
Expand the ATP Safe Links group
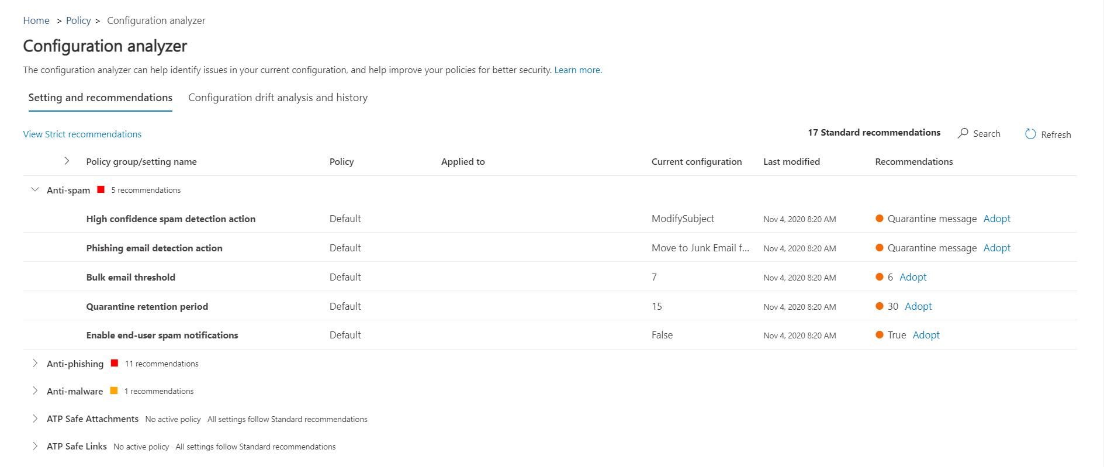(x=35, y=446)
